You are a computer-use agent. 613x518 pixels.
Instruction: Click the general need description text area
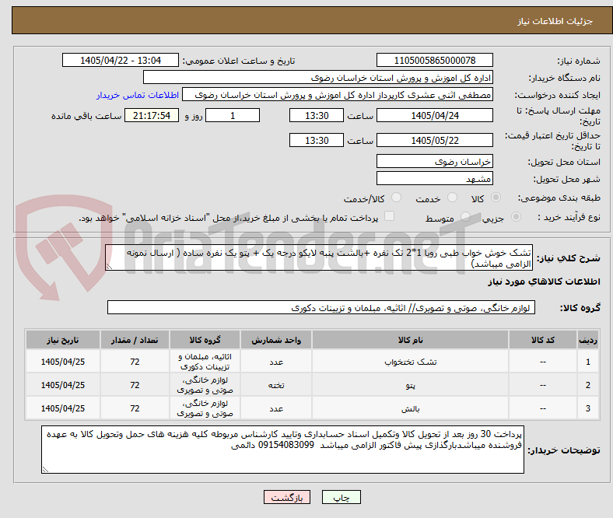[x=319, y=257]
